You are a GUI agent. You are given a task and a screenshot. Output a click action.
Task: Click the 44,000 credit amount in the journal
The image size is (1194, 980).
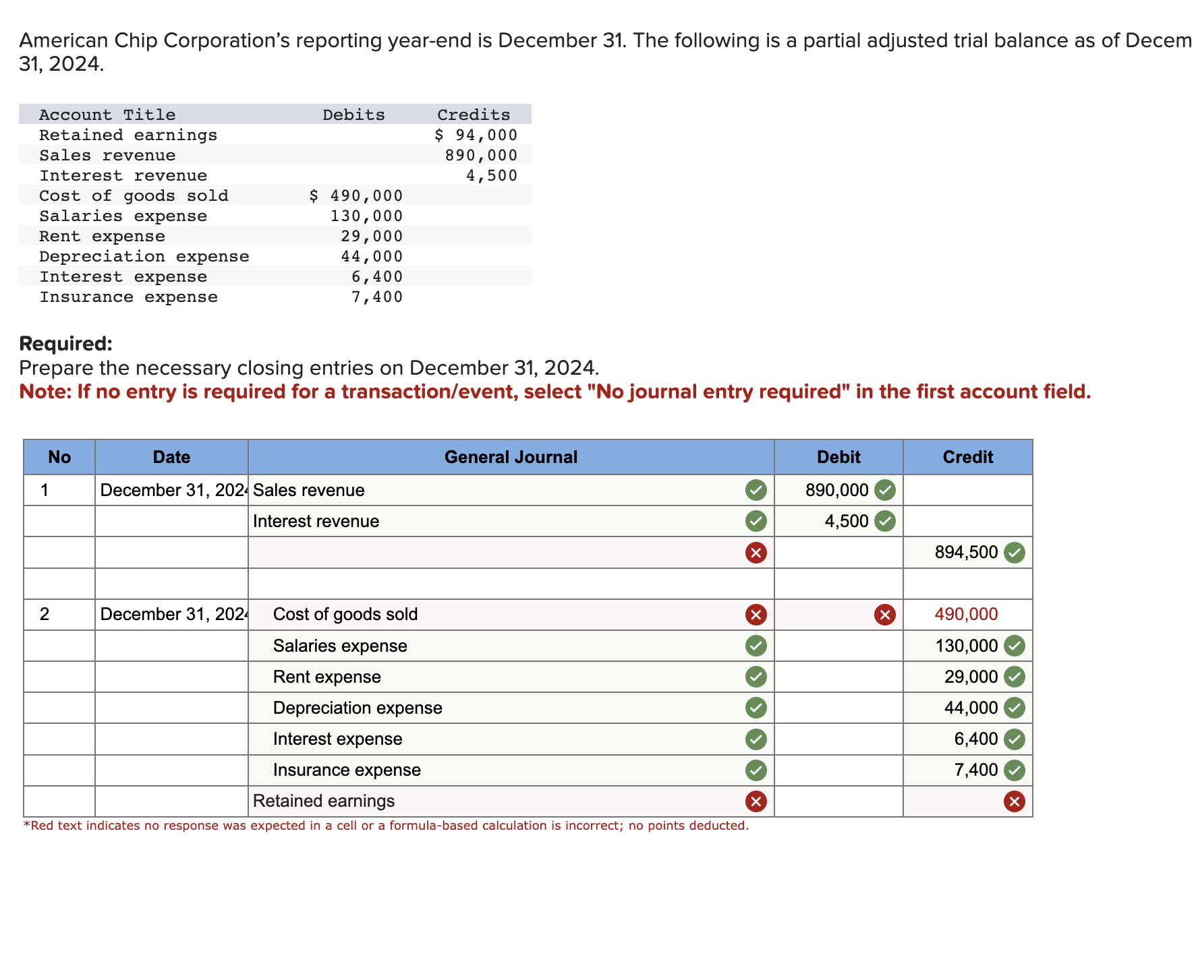[971, 708]
